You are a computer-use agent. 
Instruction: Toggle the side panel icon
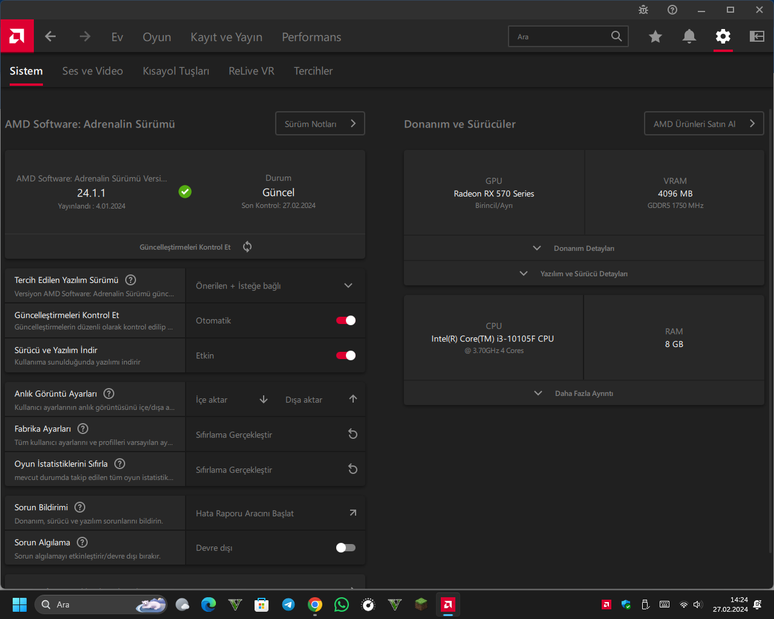pos(757,37)
